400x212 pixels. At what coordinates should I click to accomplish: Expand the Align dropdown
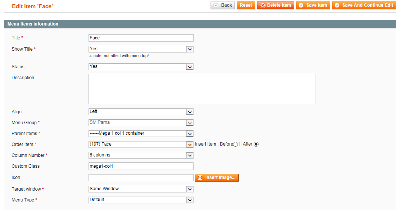tap(141, 112)
